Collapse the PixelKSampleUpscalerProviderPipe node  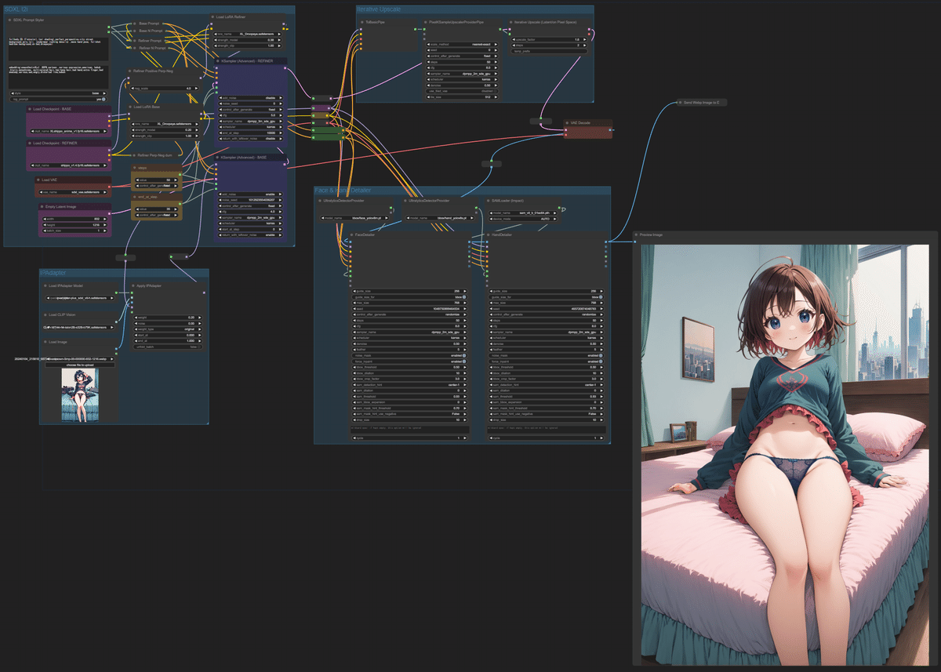point(425,22)
